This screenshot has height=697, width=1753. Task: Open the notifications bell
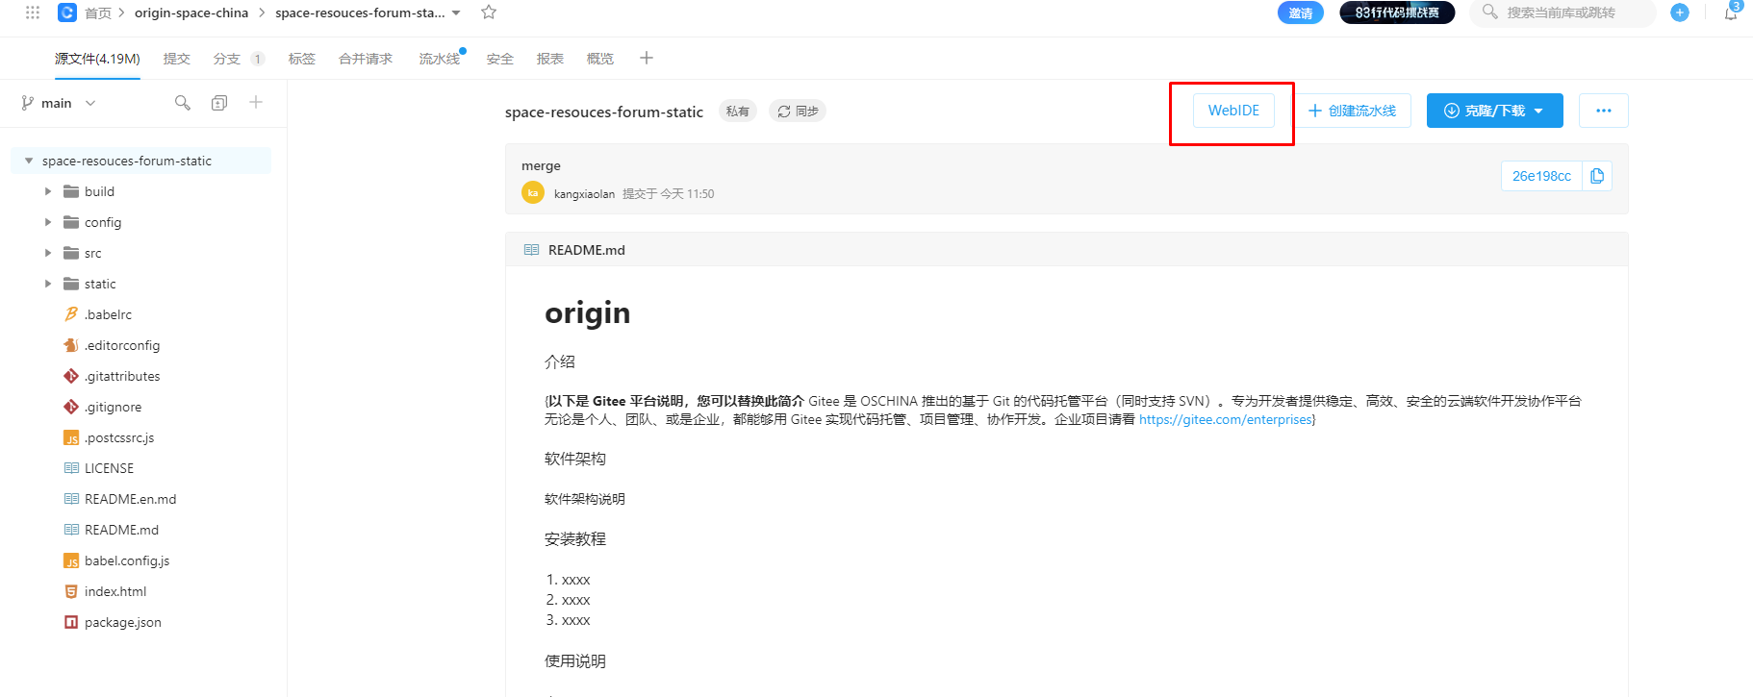click(1731, 12)
